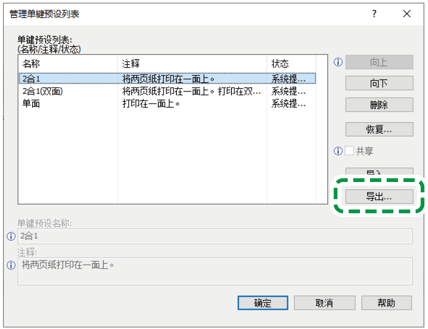428x329 pixels.
Task: Move preset down using 向下 button
Action: click(379, 83)
